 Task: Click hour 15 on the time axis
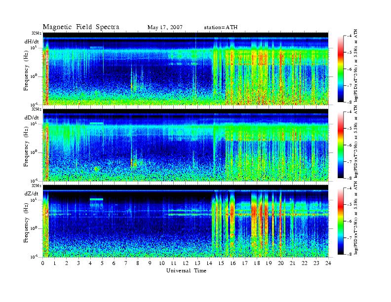[221, 264]
